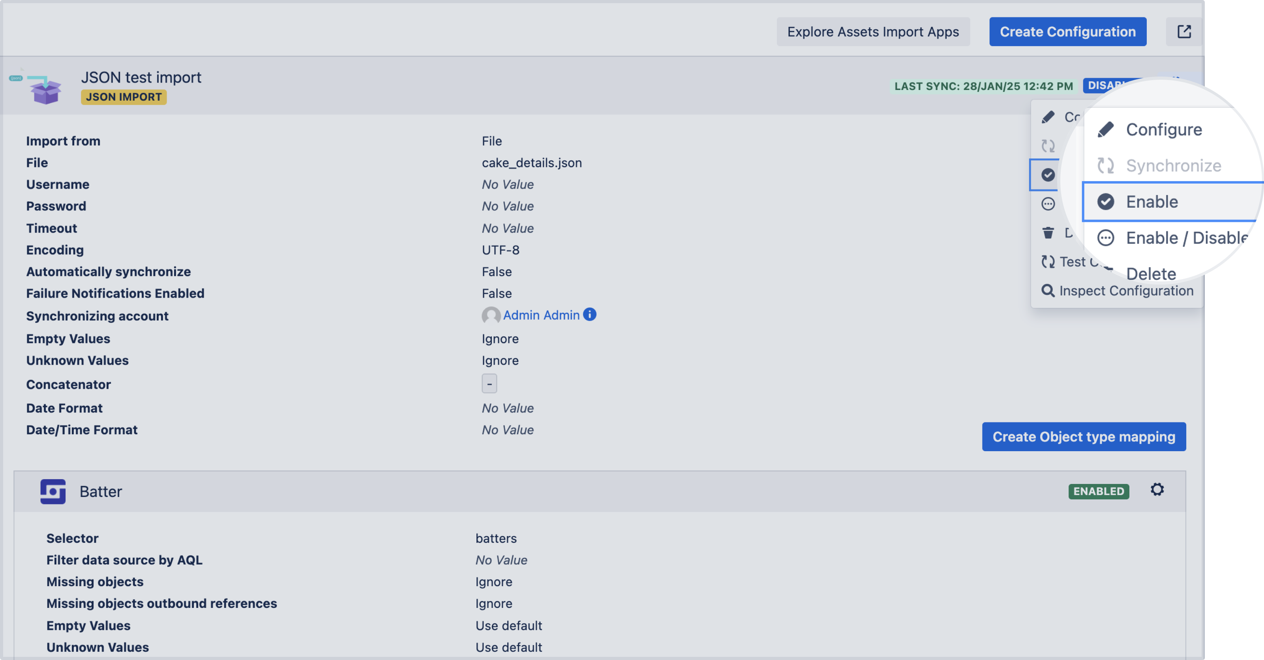Click the Create Object type mapping button
Viewport: 1264px width, 660px height.
(x=1084, y=437)
